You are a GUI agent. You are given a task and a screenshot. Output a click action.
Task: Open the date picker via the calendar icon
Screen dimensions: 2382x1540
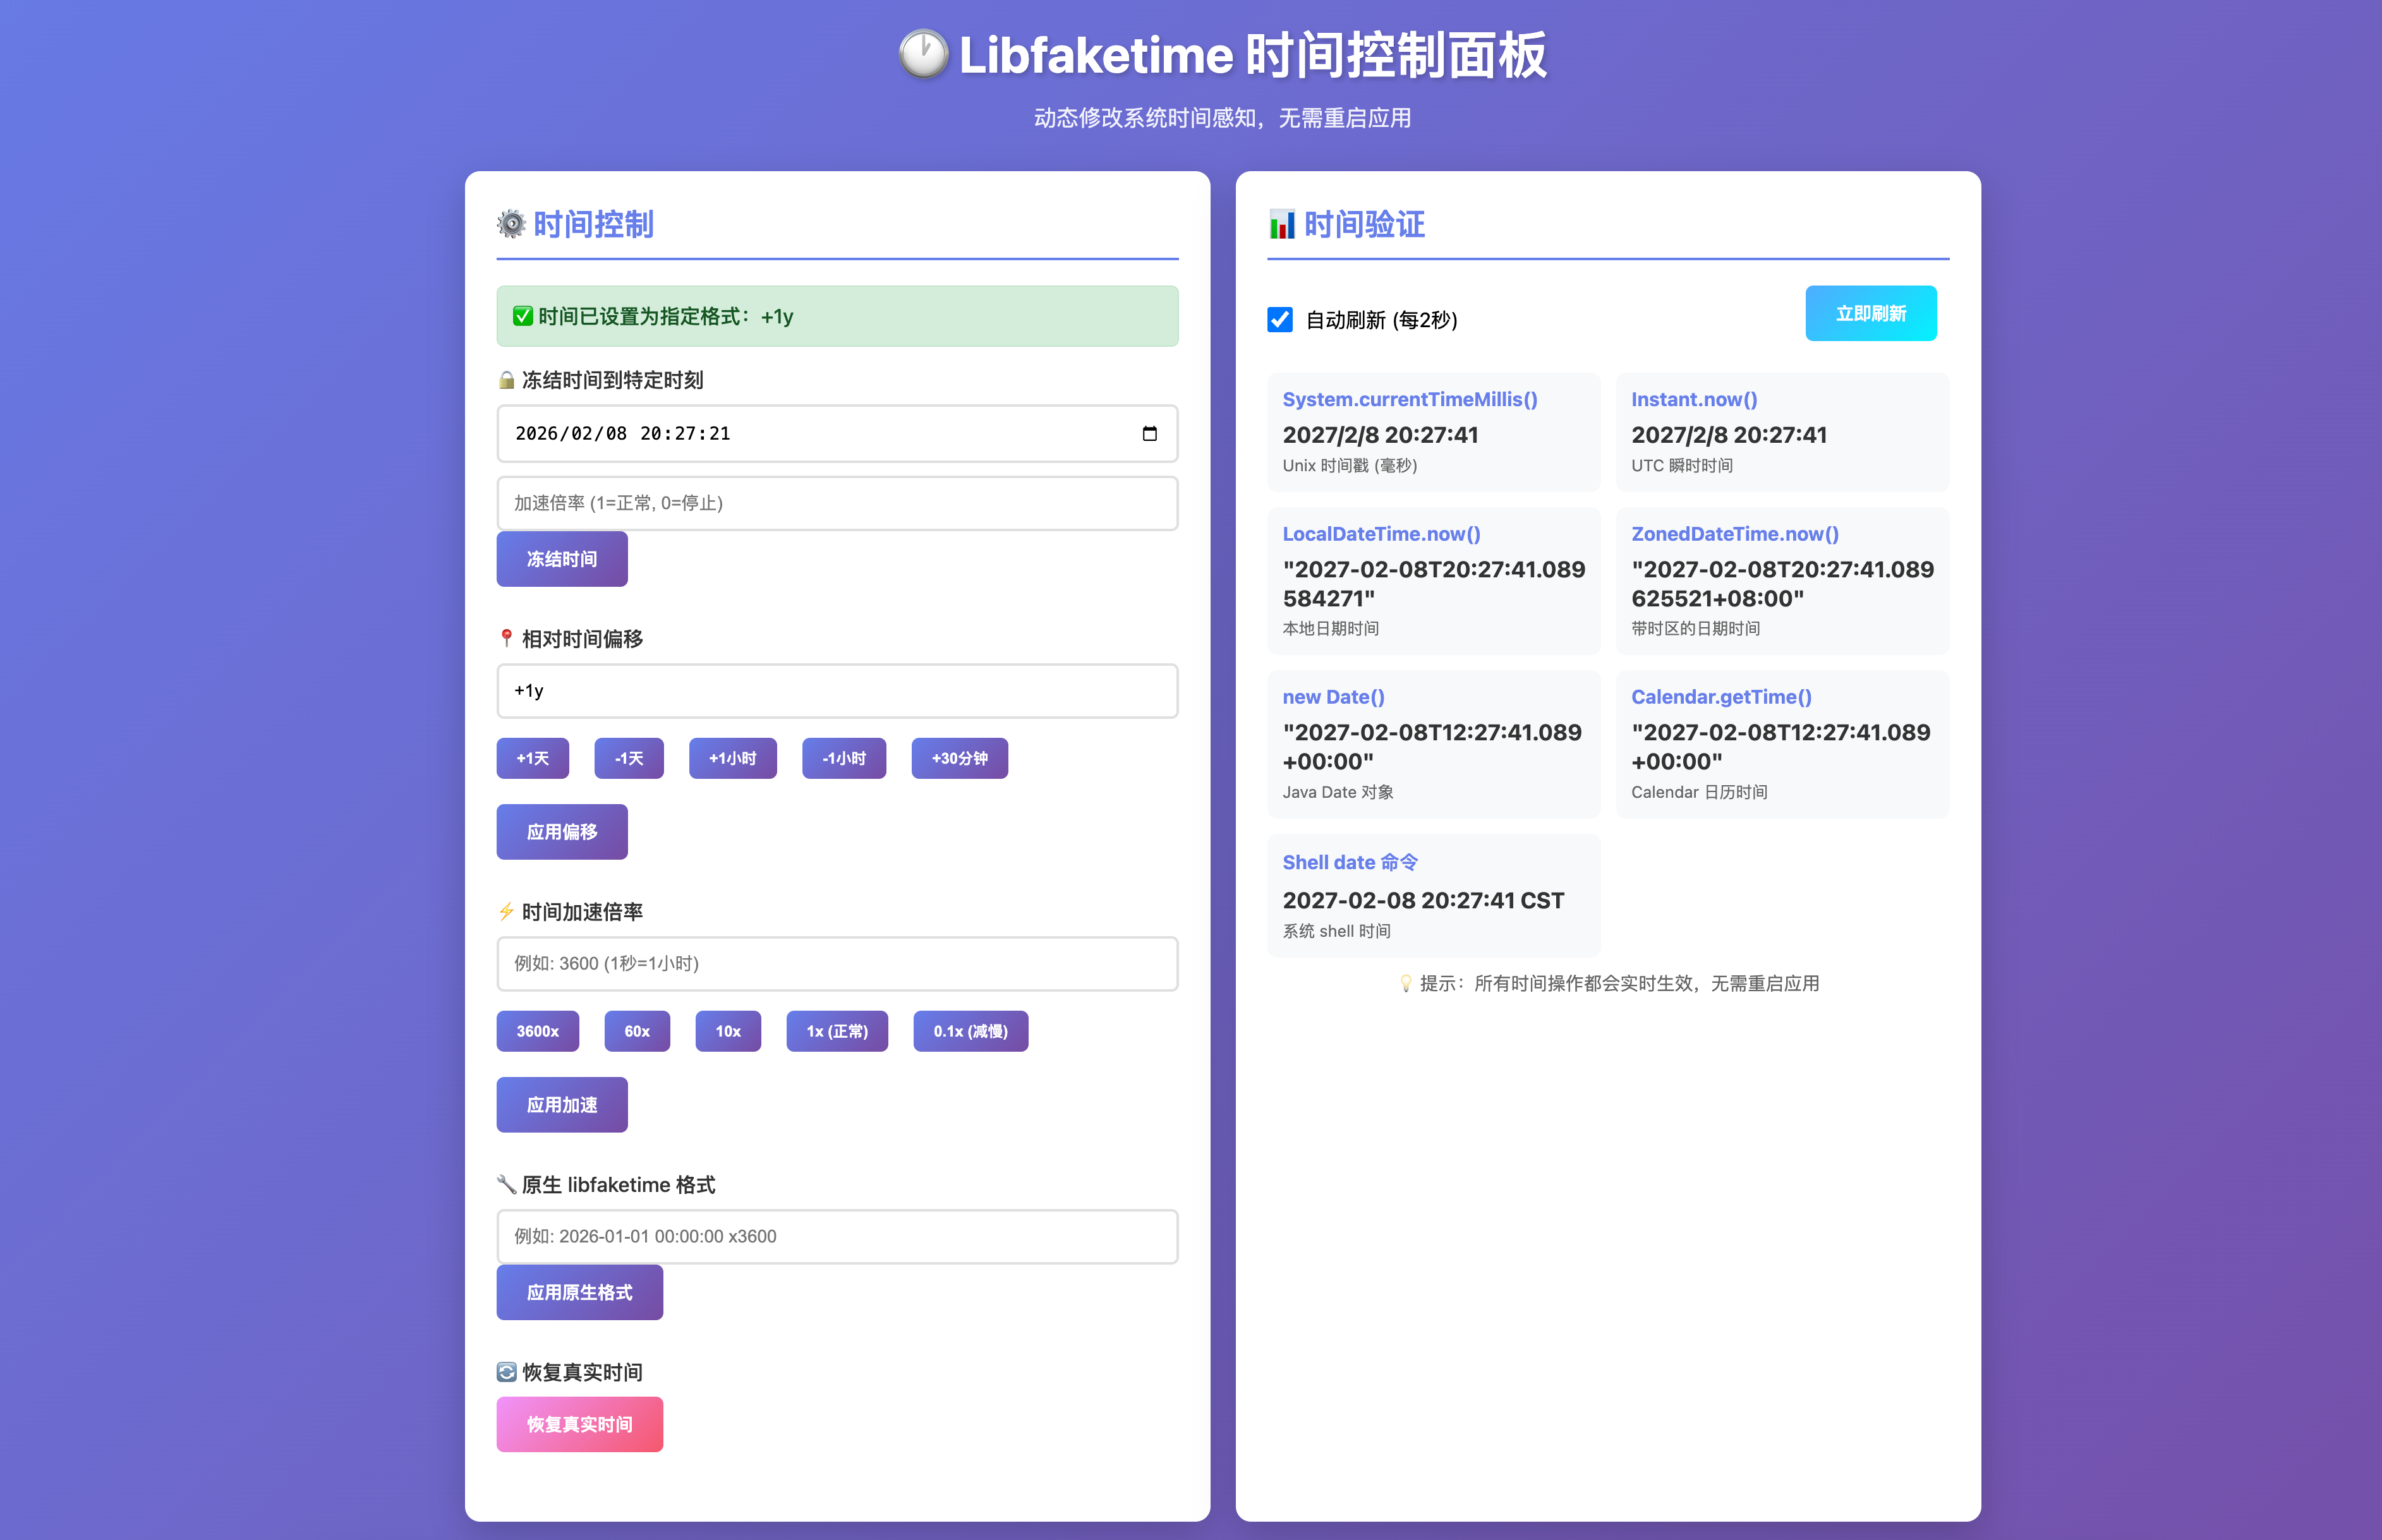[x=1149, y=433]
